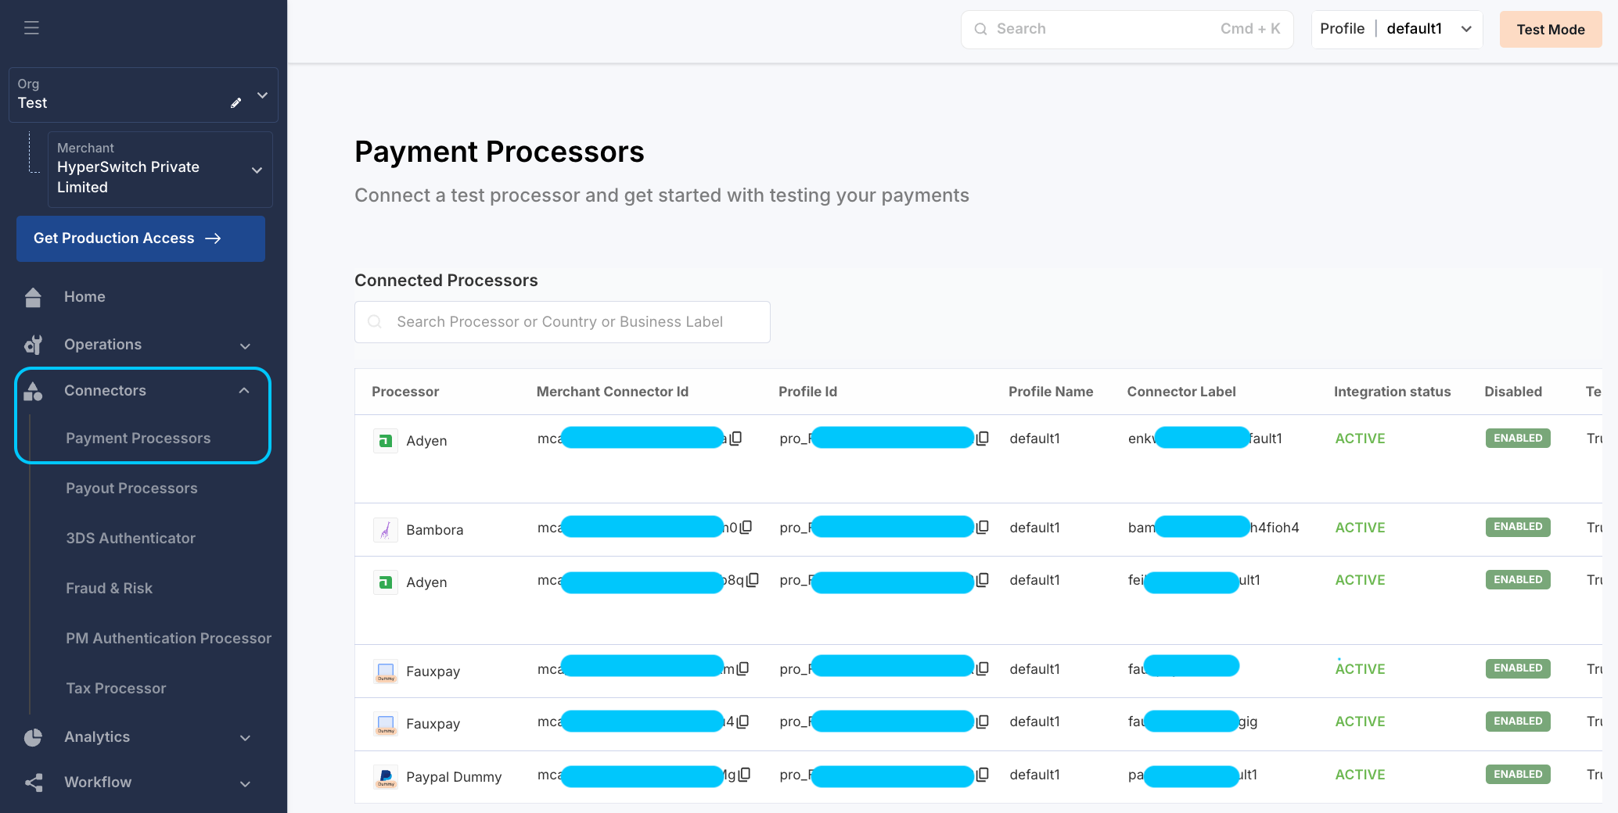Screen dimensions: 1618x813
Task: Open the Profile default1 dropdown
Action: (x=1397, y=29)
